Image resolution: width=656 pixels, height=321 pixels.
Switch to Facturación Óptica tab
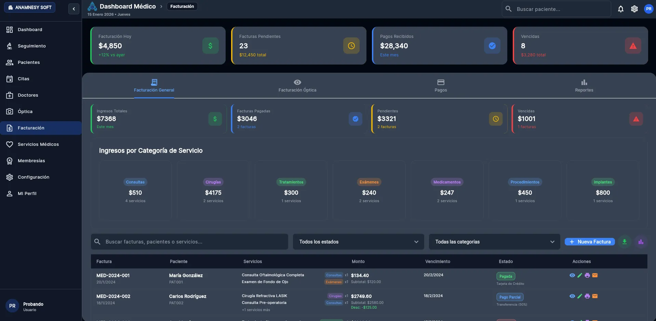297,86
